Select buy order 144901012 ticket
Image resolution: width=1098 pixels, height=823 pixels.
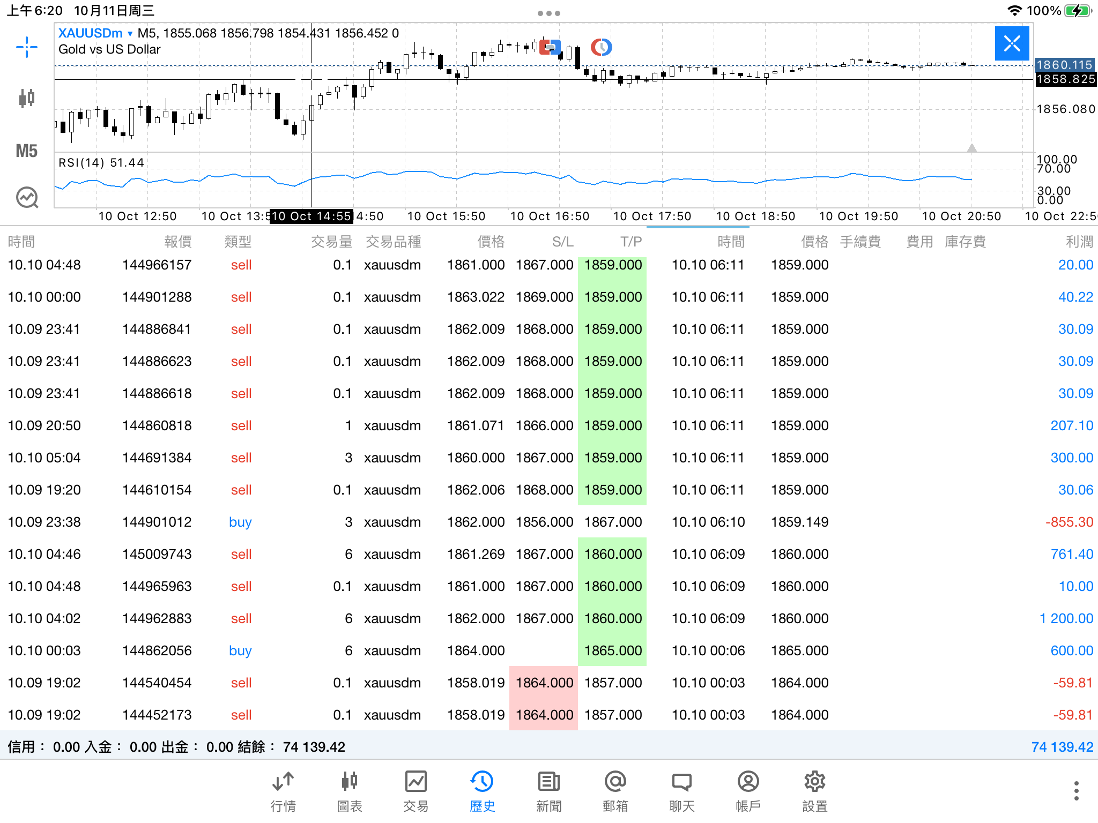pyautogui.click(x=157, y=522)
